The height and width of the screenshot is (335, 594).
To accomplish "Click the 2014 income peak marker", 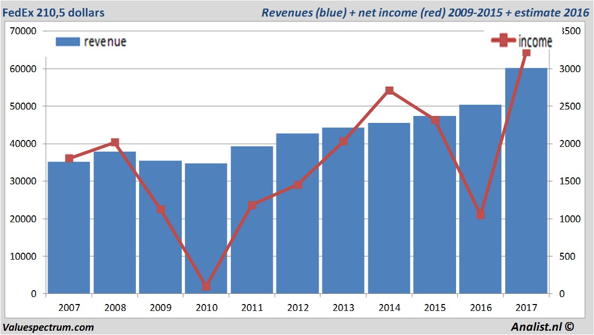I will (389, 90).
